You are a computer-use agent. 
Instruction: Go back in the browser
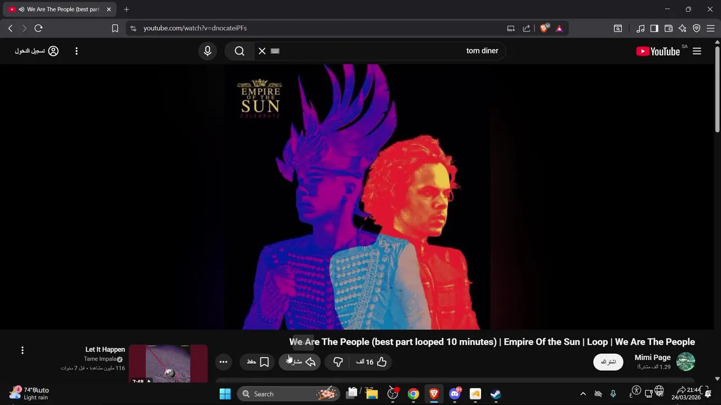[x=10, y=28]
